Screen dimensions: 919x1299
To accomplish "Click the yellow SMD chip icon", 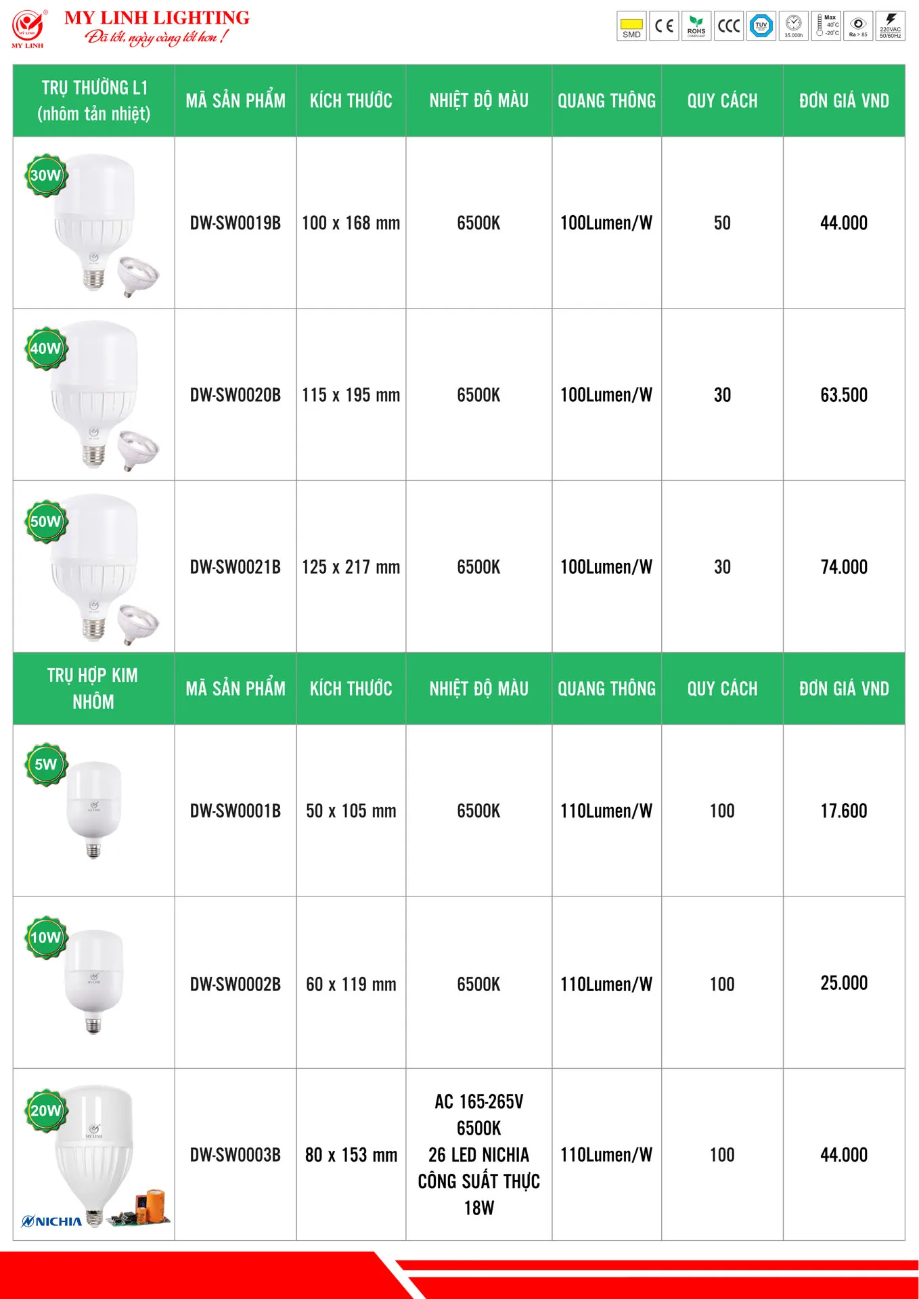I will coord(631,26).
